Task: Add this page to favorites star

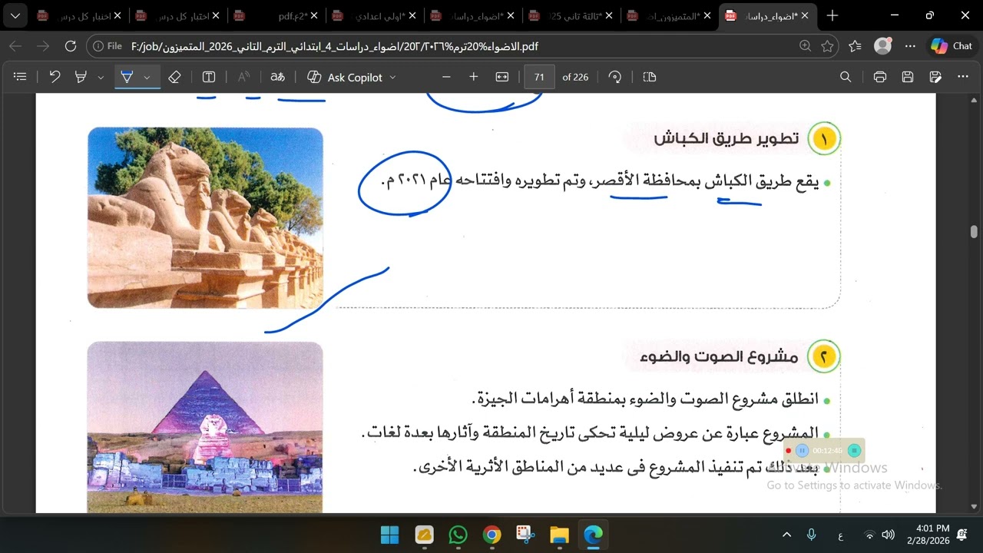Action: click(827, 46)
